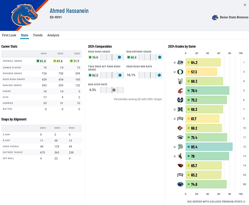249x205 pixels.
Task: Click the 85.4 grade bar for week 12
Action: pos(209,147)
